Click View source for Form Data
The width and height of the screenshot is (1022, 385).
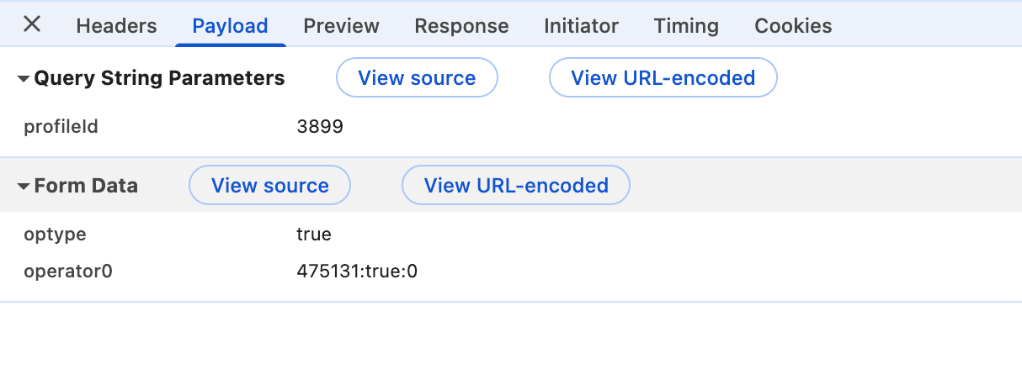tap(269, 185)
